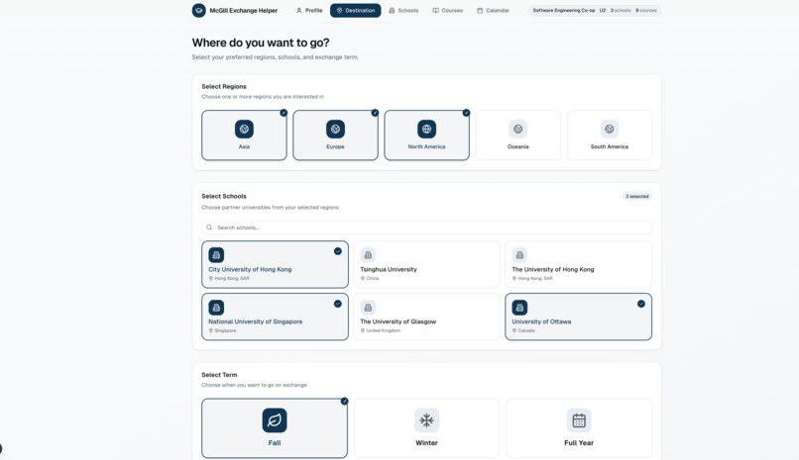Viewport: 799px width, 460px height.
Task: Deselect Asia region checkmark
Action: click(x=284, y=113)
